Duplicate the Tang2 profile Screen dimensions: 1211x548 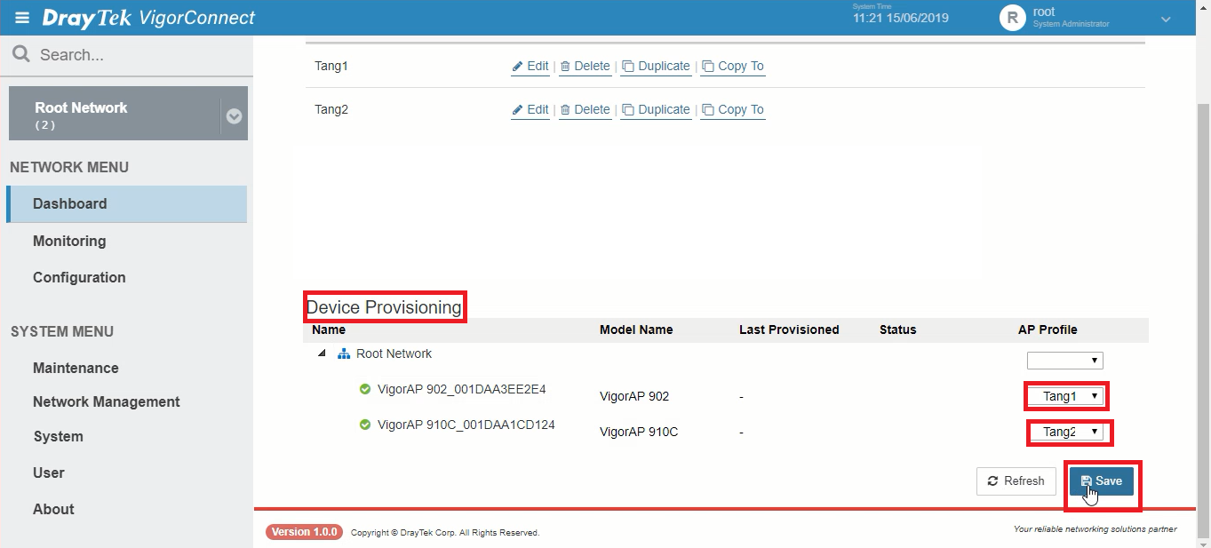[657, 110]
